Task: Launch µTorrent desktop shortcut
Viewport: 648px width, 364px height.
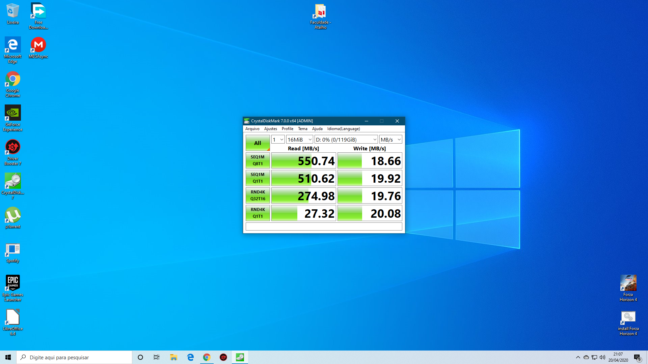Action: click(x=12, y=218)
